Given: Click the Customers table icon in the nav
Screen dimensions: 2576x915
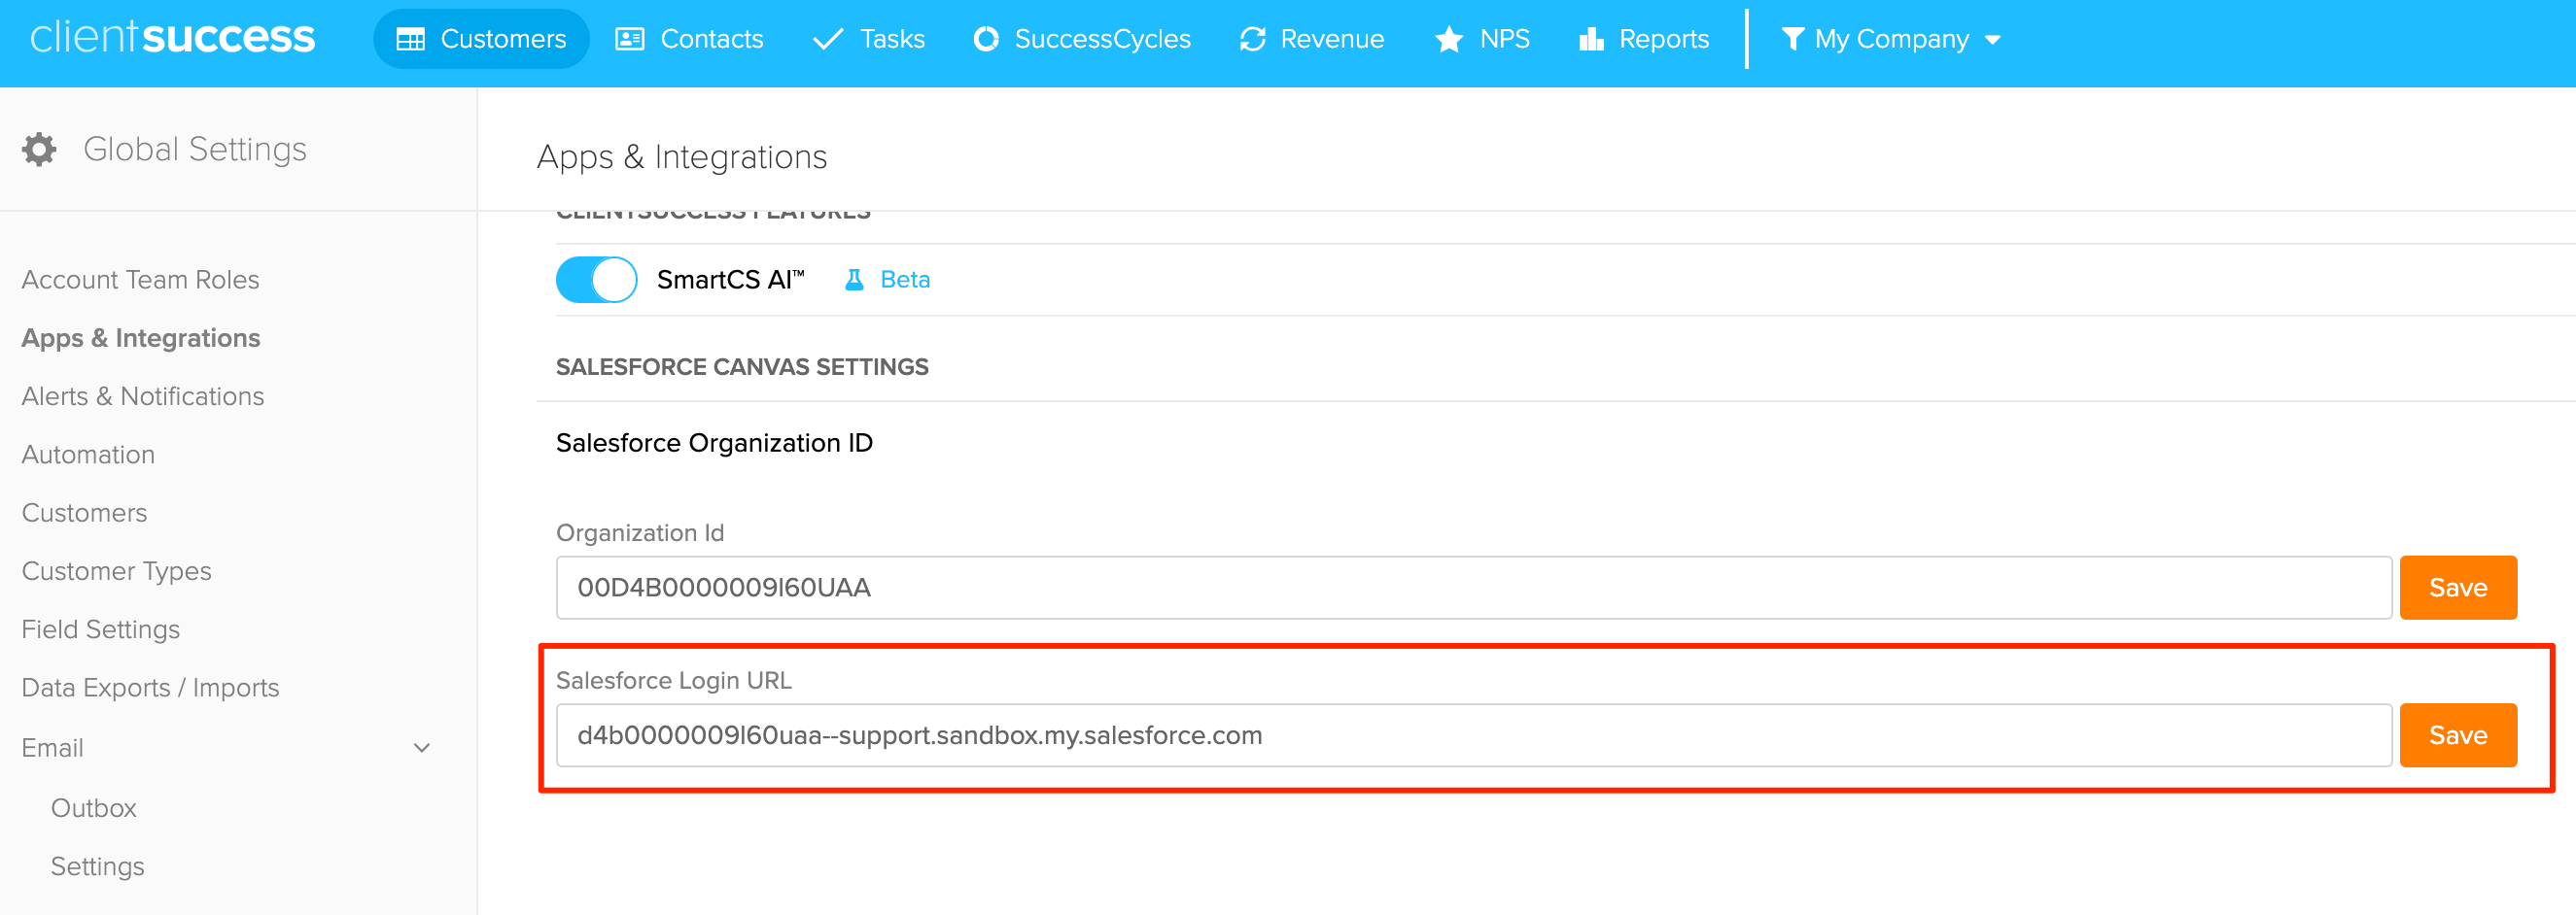Looking at the screenshot, I should point(410,39).
